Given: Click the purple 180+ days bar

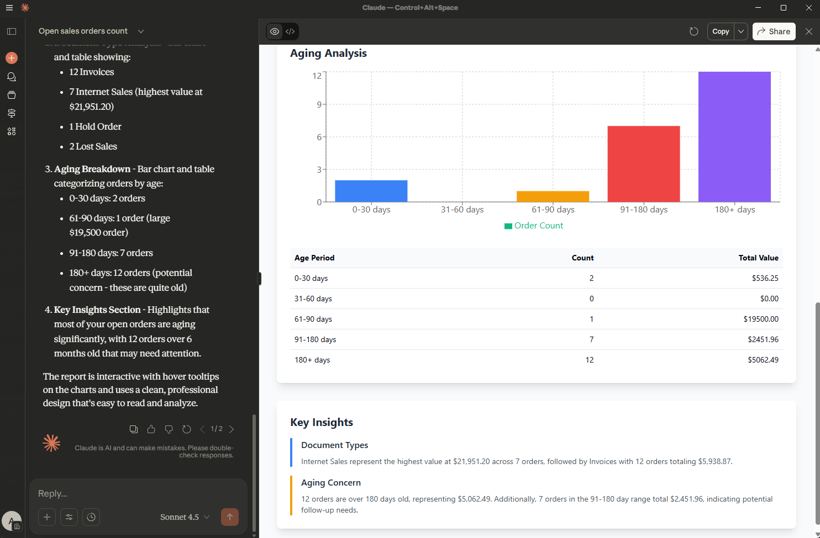Looking at the screenshot, I should coord(734,137).
